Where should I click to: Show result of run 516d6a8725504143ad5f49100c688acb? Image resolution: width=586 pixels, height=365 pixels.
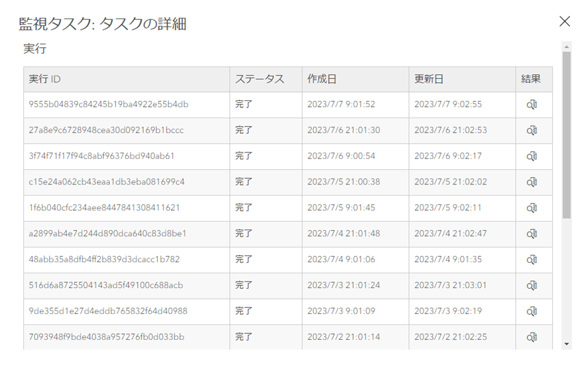[532, 286]
